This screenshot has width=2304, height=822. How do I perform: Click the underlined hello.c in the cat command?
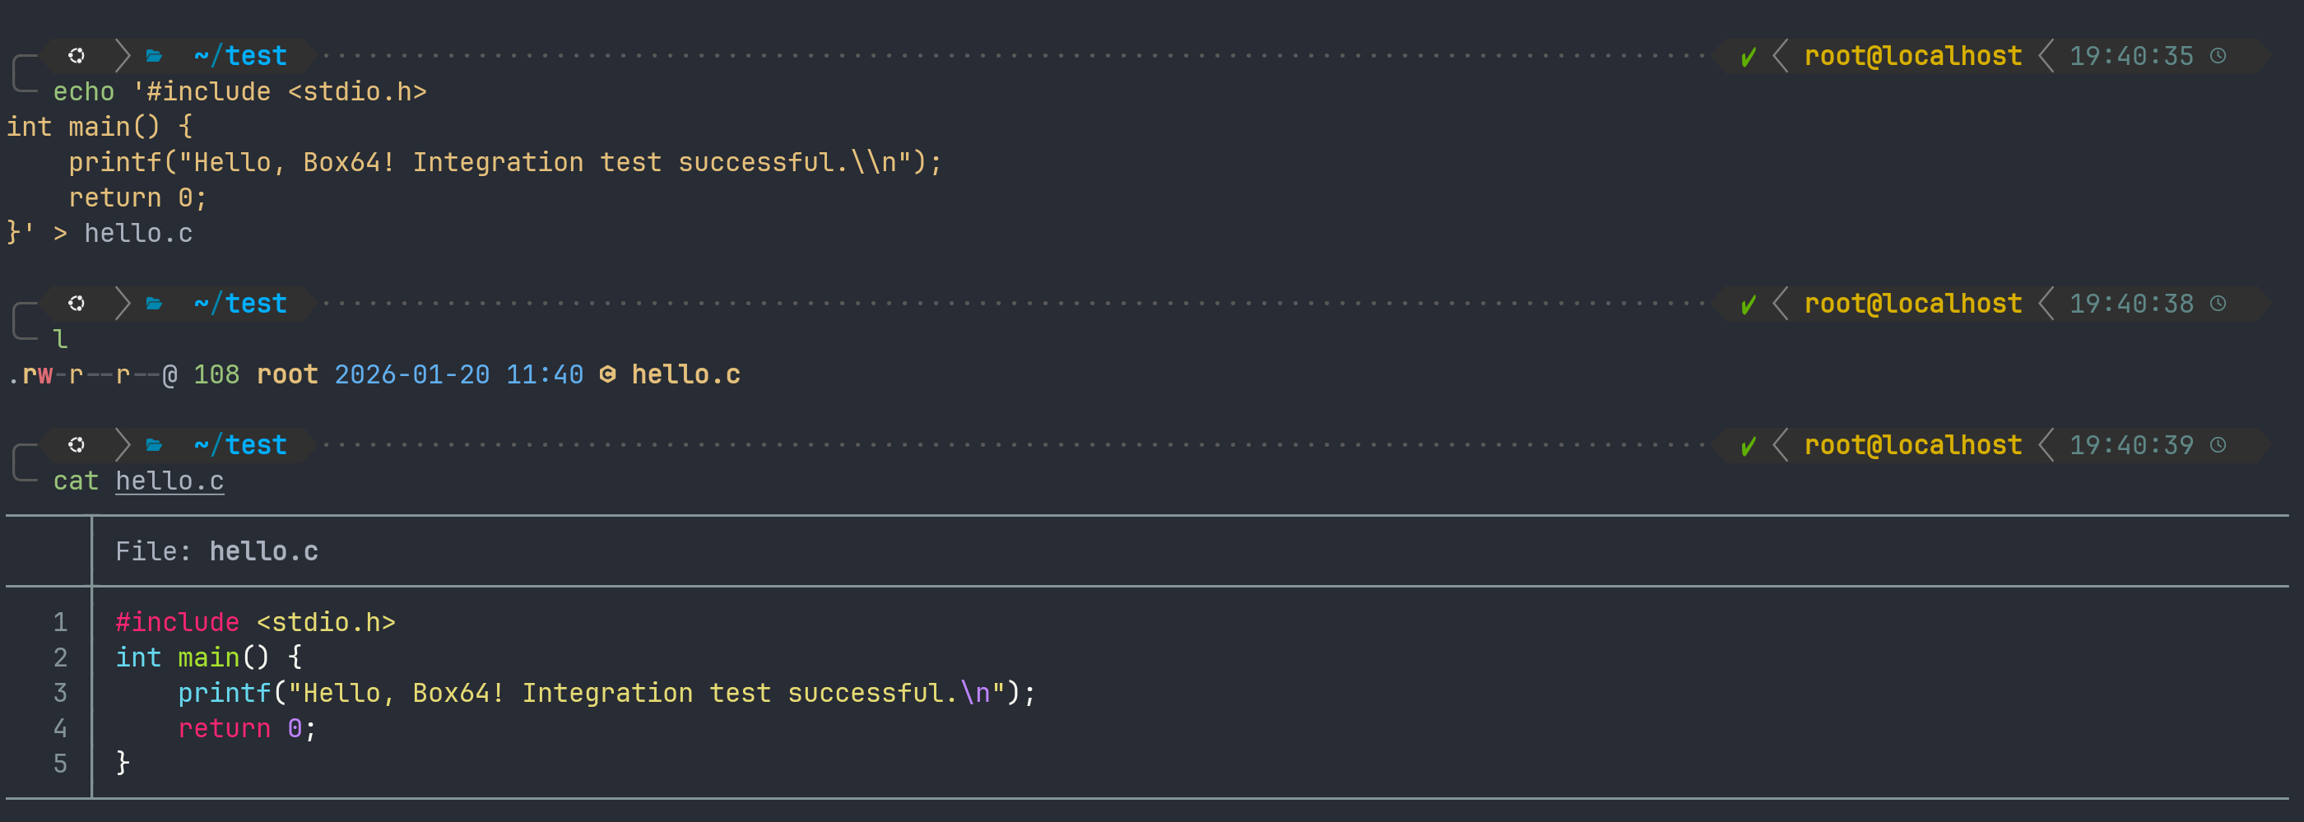click(x=170, y=481)
